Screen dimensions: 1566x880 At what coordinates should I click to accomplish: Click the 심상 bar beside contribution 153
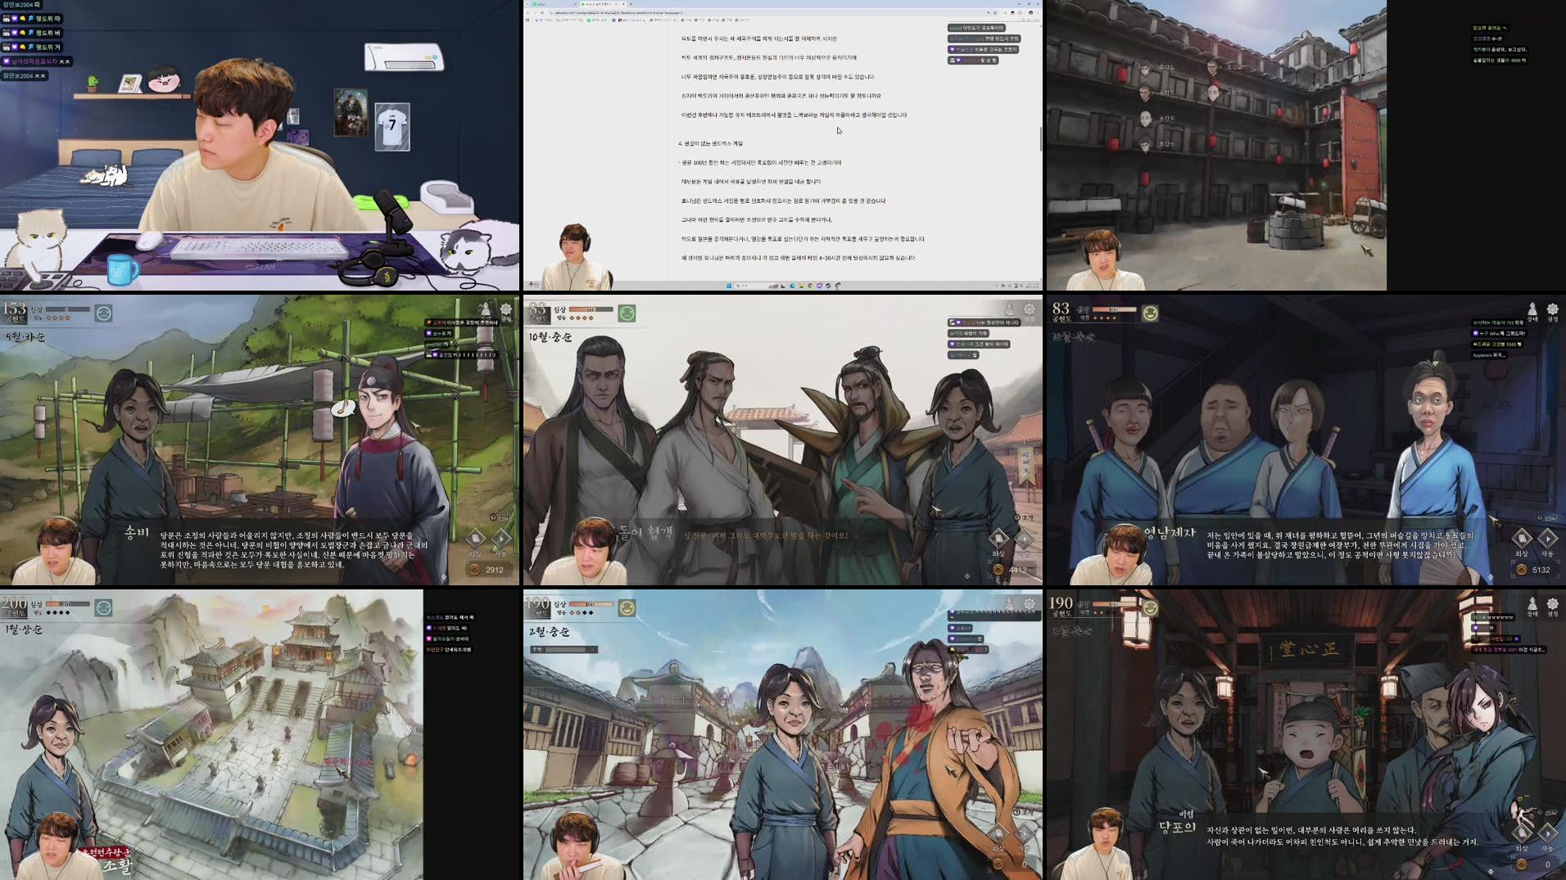coord(67,309)
